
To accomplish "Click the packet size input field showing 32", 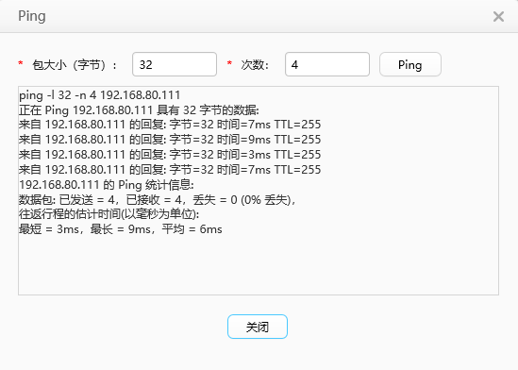I will point(175,64).
